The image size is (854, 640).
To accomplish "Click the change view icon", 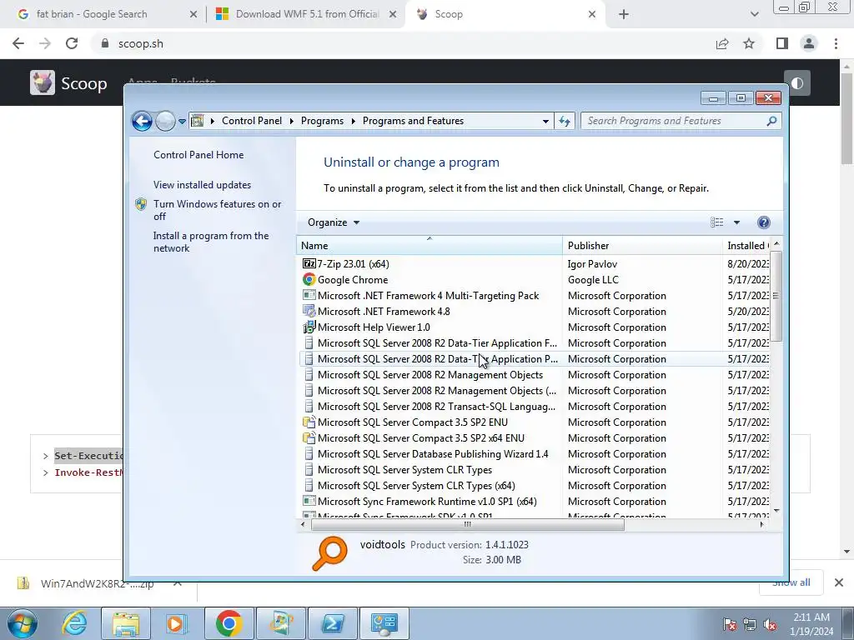I will pos(716,222).
